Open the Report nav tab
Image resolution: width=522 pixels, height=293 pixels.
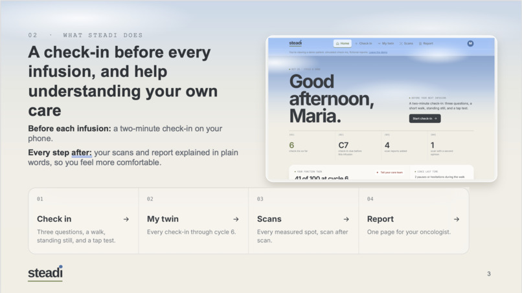click(426, 43)
